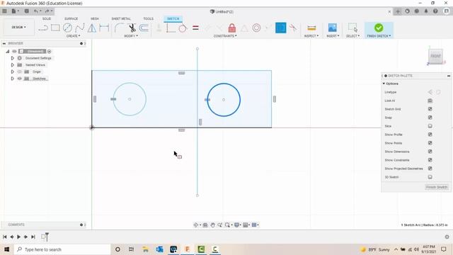Click the sketch feature in the timeline
The image size is (453, 255).
pos(44,237)
